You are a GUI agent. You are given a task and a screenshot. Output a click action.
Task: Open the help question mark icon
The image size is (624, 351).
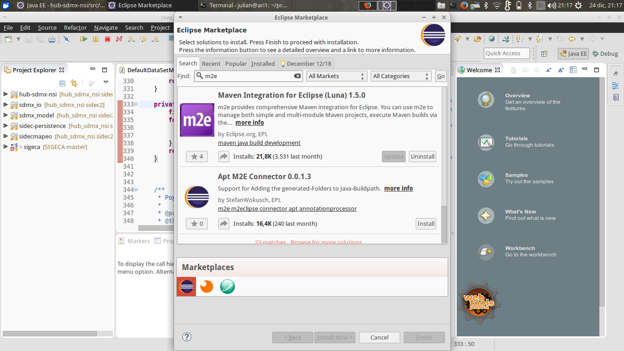186,337
